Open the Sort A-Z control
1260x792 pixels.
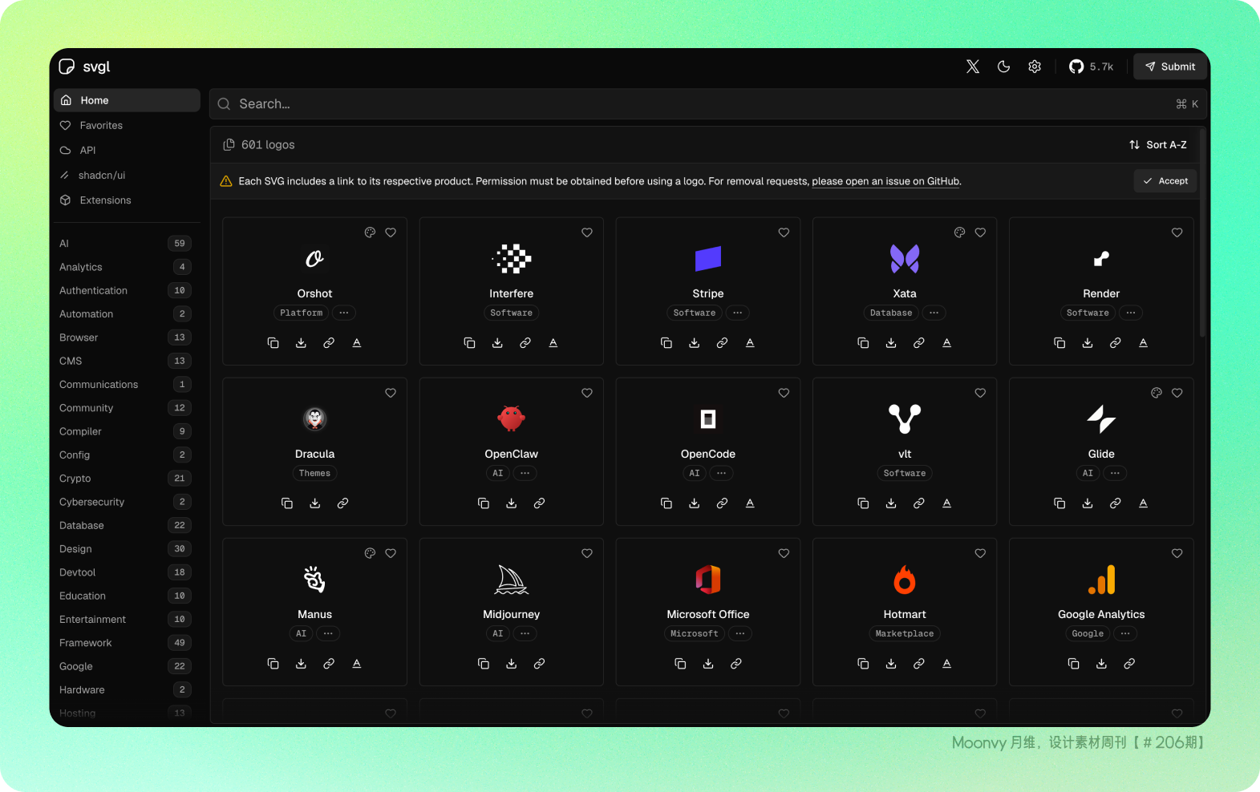(1157, 145)
